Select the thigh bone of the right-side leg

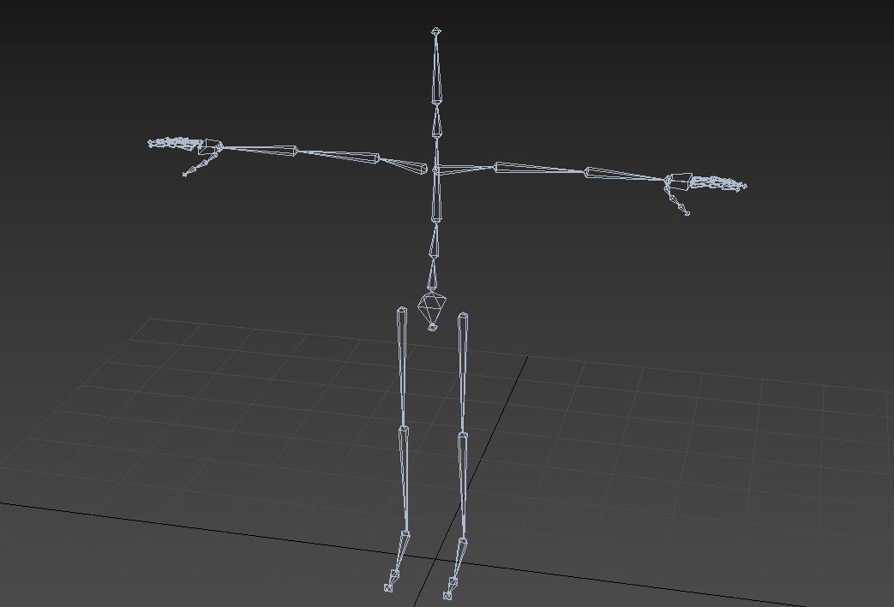(462, 373)
